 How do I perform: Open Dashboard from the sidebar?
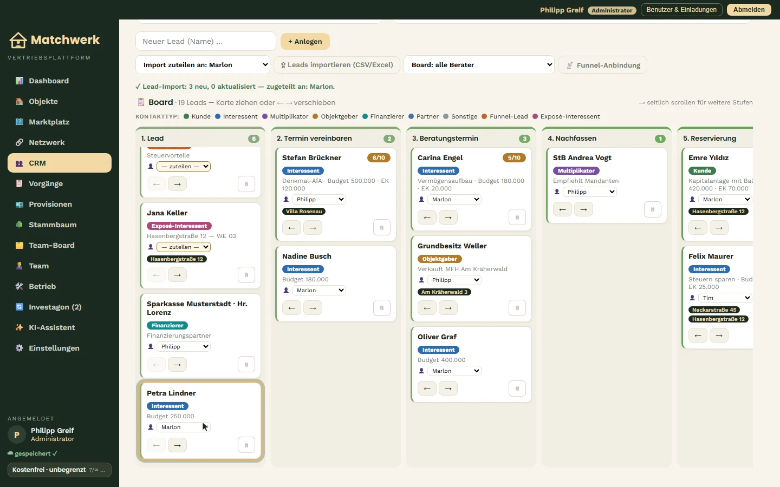pos(60,81)
